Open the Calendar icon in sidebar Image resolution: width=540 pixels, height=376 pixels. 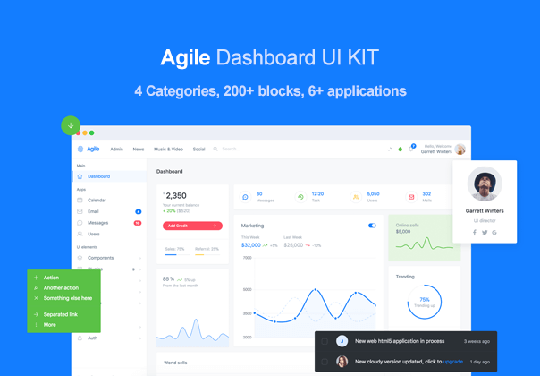tap(80, 200)
